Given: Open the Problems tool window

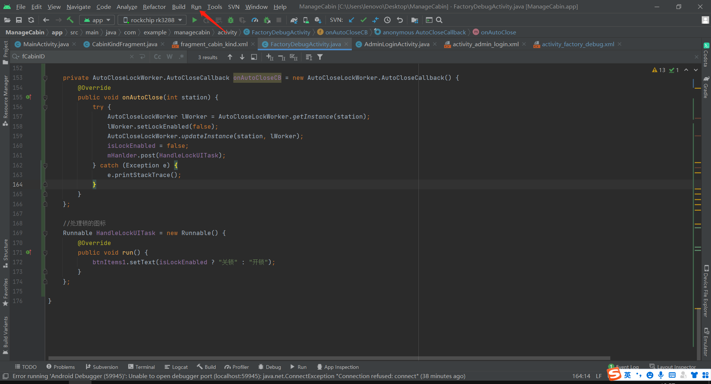Looking at the screenshot, I should pos(60,367).
